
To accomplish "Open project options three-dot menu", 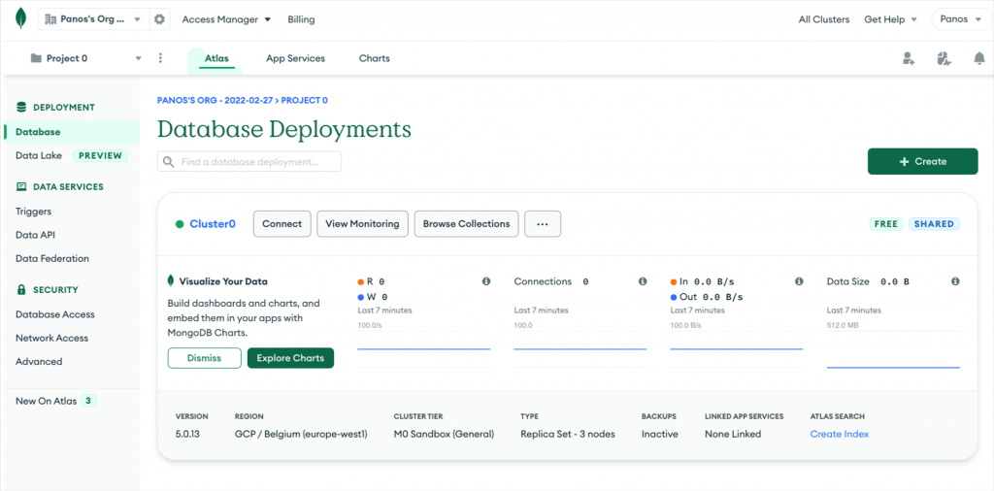I will [x=160, y=58].
